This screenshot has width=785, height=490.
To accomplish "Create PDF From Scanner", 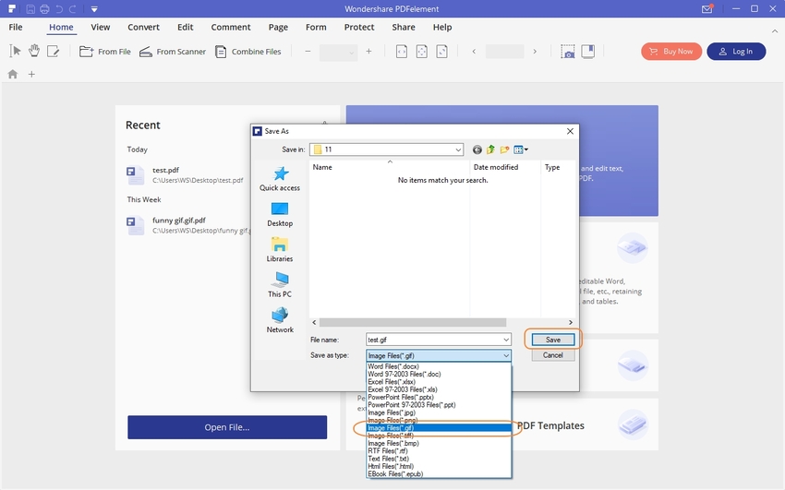I will pos(173,52).
